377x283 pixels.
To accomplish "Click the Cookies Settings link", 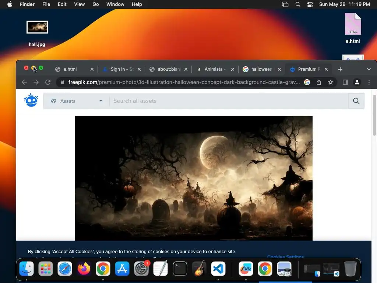I will coord(285,256).
